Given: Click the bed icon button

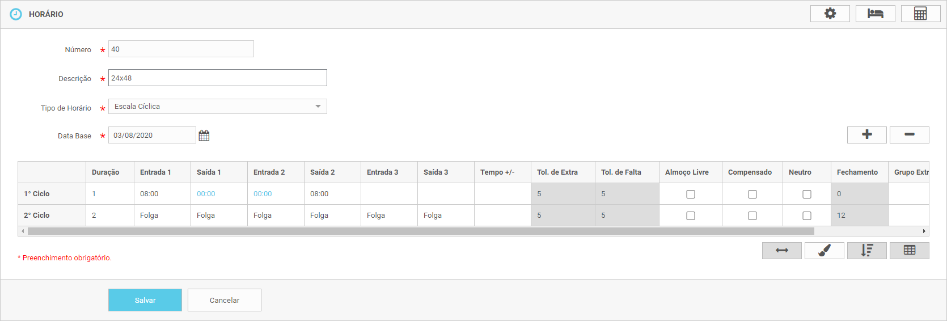Looking at the screenshot, I should [875, 14].
